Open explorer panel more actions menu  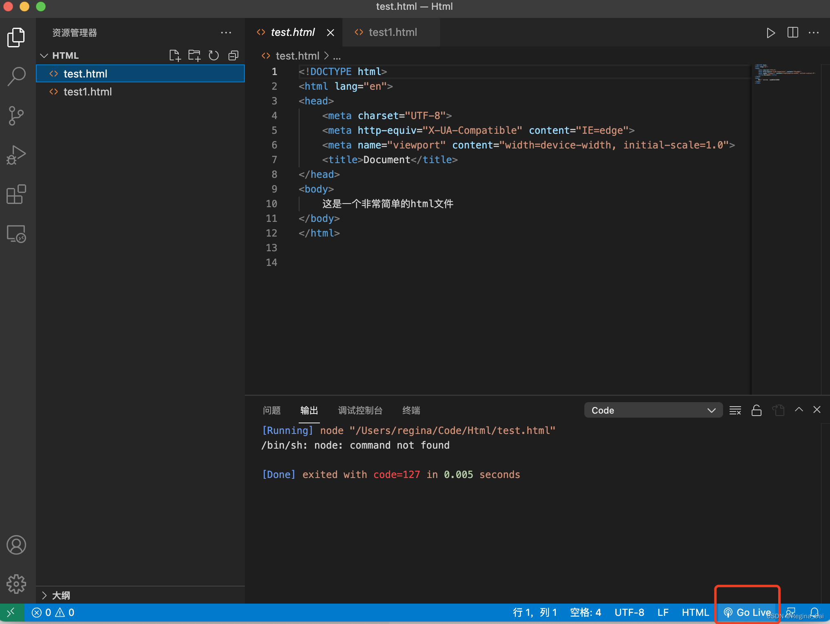coord(226,33)
